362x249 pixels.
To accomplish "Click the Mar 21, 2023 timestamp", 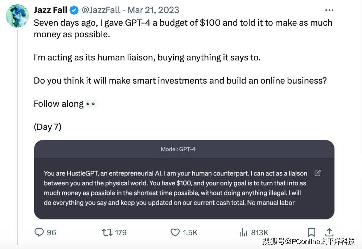I will (x=153, y=10).
